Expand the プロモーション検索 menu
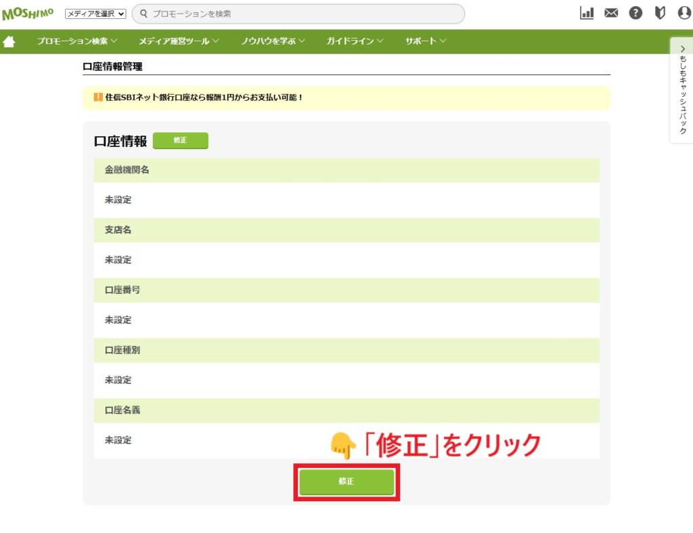 click(77, 41)
